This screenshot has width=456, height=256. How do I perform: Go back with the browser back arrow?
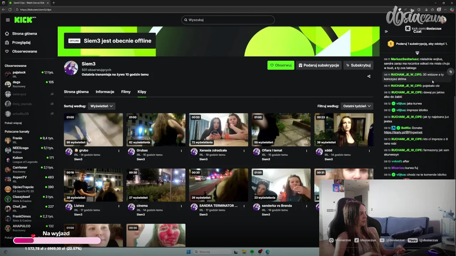(x=4, y=10)
